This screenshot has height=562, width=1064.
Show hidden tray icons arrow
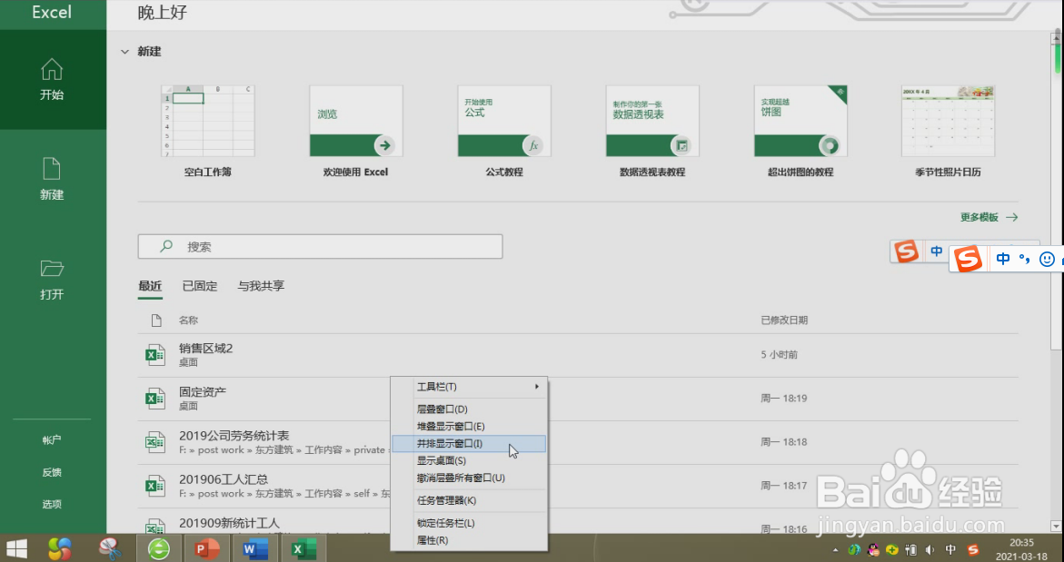835,550
